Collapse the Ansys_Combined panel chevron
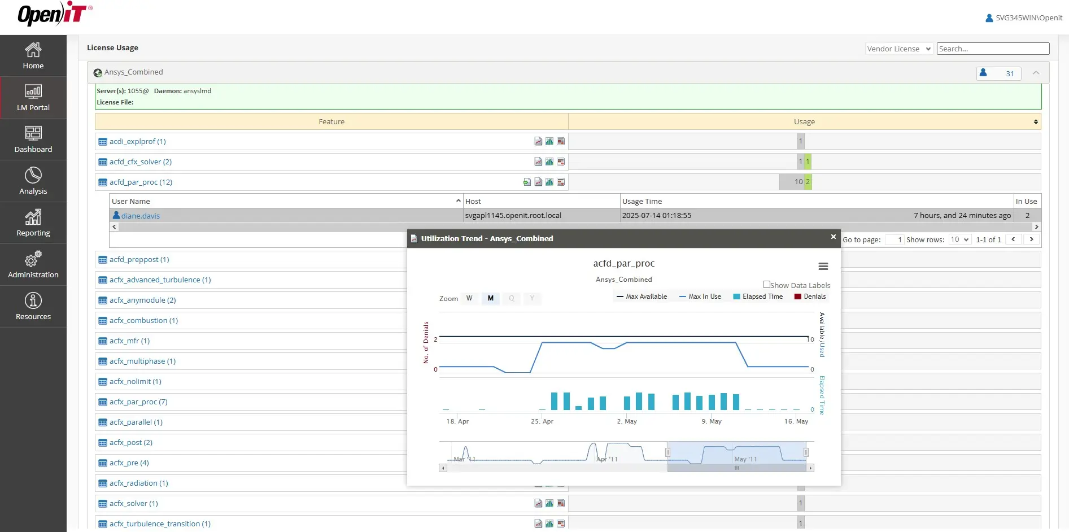 [1036, 73]
